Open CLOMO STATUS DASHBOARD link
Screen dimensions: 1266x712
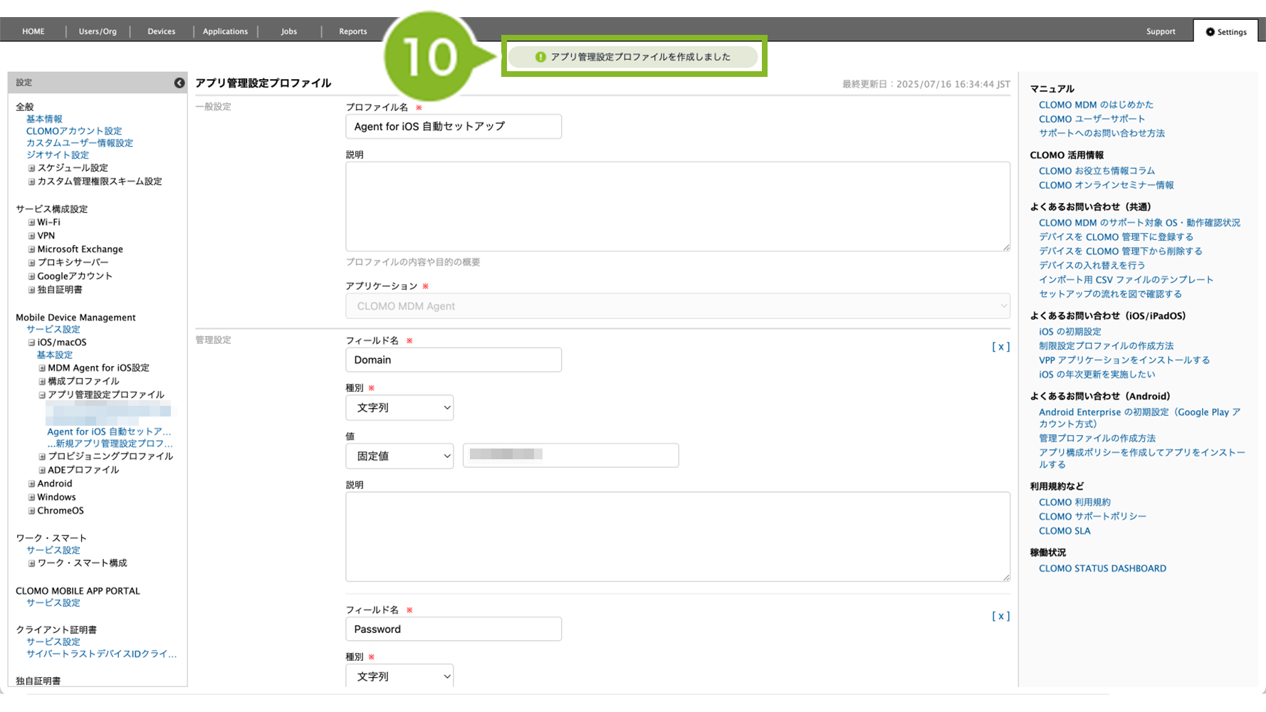click(1102, 568)
